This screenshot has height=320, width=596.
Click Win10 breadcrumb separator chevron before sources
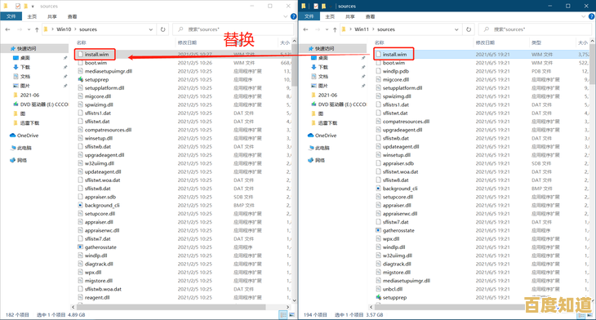click(75, 29)
